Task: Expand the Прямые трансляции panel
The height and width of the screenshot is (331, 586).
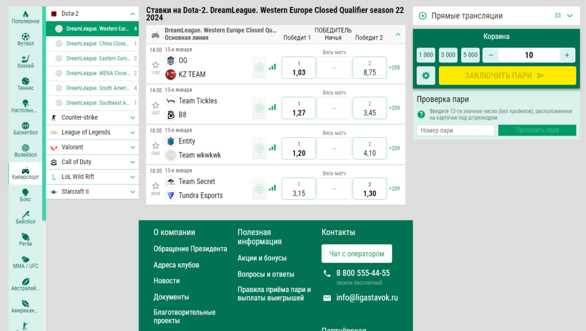Action: click(x=570, y=15)
